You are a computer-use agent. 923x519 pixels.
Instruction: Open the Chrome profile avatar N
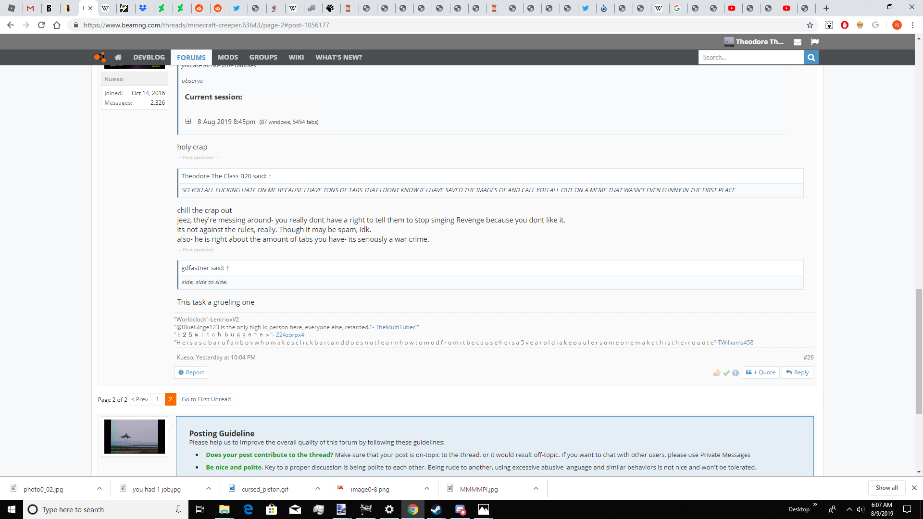click(897, 25)
